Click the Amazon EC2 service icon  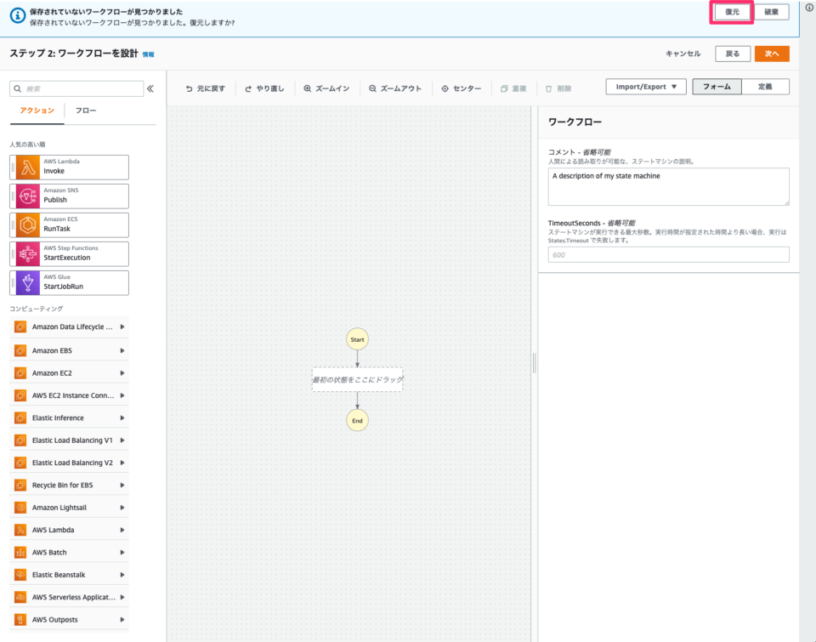point(20,372)
